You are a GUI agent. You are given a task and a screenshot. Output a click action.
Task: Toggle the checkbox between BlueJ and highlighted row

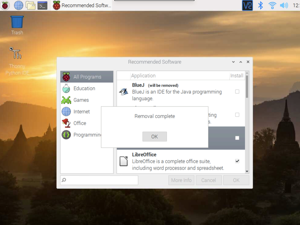tap(237, 115)
